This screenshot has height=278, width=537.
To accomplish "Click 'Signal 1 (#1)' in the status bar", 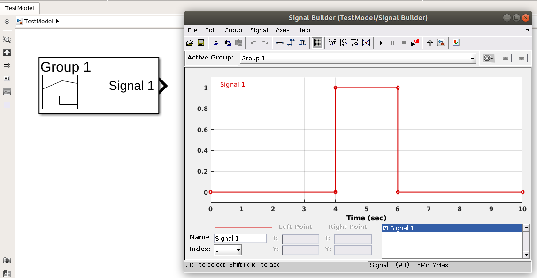I will [390, 265].
